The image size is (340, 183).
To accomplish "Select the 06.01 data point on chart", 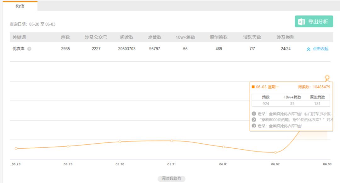I will click(224, 147).
